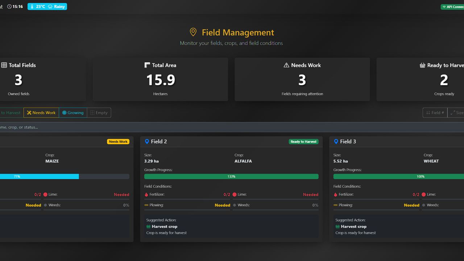This screenshot has height=261, width=464.
Task: Sort fields by Size
Action: (456, 113)
